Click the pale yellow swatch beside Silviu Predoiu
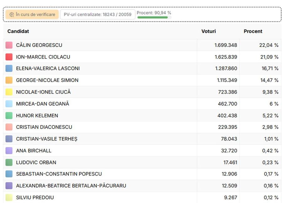The width and height of the screenshot is (282, 203). [9, 197]
